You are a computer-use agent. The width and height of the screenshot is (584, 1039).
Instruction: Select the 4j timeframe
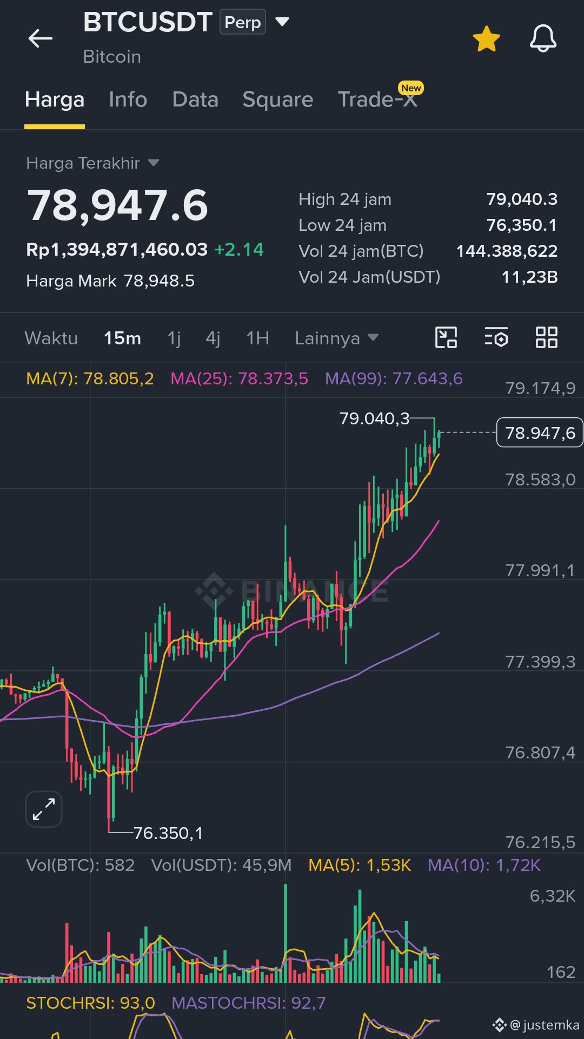[213, 338]
